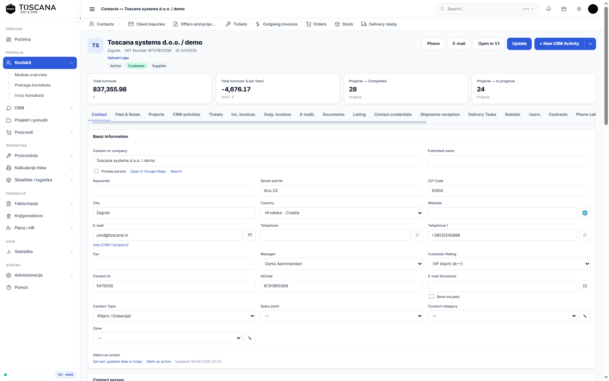
Task: Edit Zone with pencil icon
Action: [x=250, y=338]
